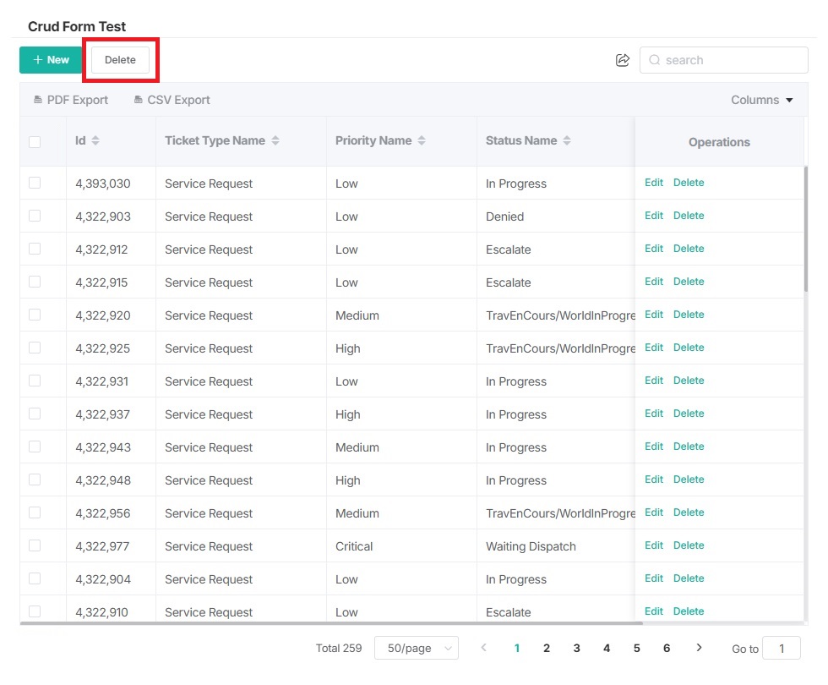Toggle the select-all header checkbox
Viewport: 828px width, 685px height.
35,142
